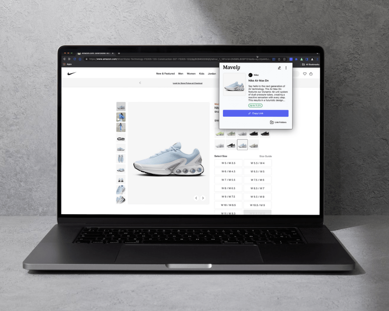Image resolution: width=389 pixels, height=311 pixels.
Task: Go back with the browser back arrow
Action: [64, 59]
